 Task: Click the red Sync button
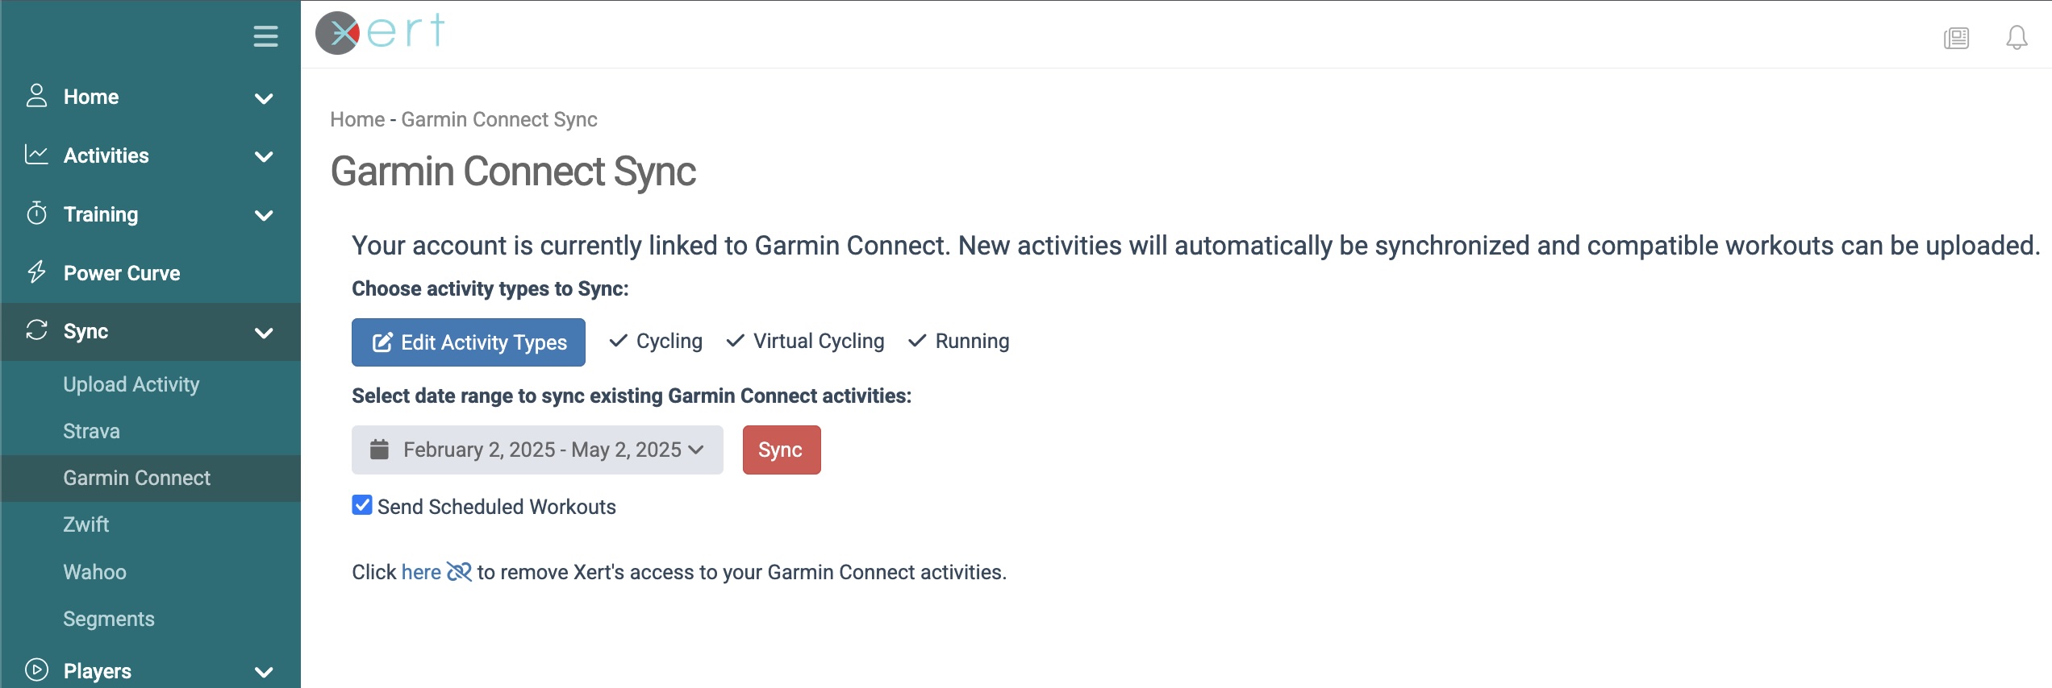pos(782,450)
